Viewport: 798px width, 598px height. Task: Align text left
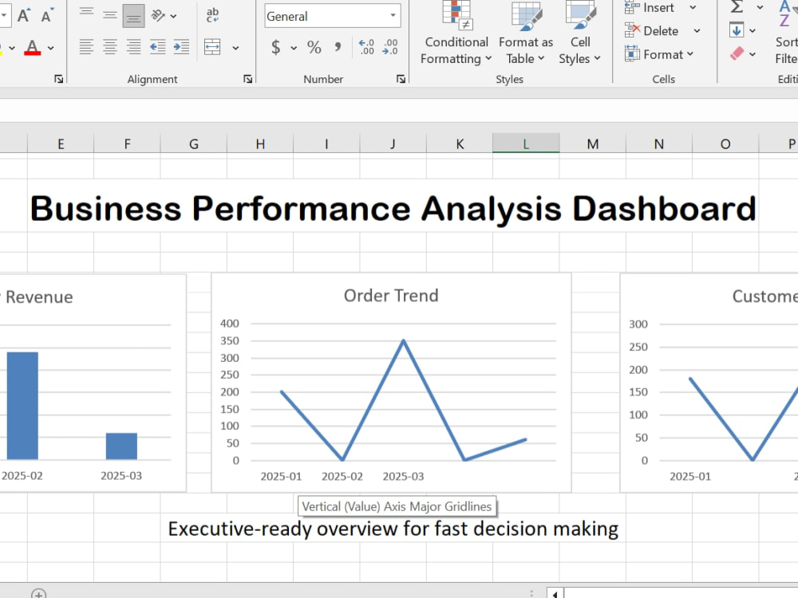point(86,47)
